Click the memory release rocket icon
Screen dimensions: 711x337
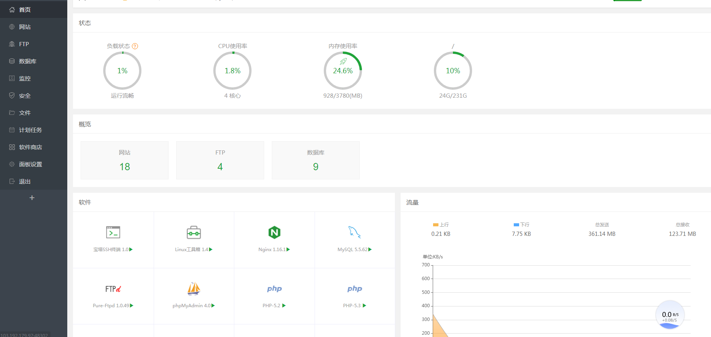343,61
